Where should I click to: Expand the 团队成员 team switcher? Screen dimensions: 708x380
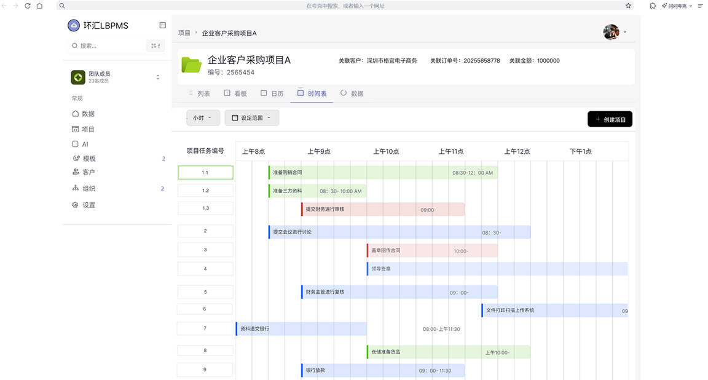pos(158,77)
